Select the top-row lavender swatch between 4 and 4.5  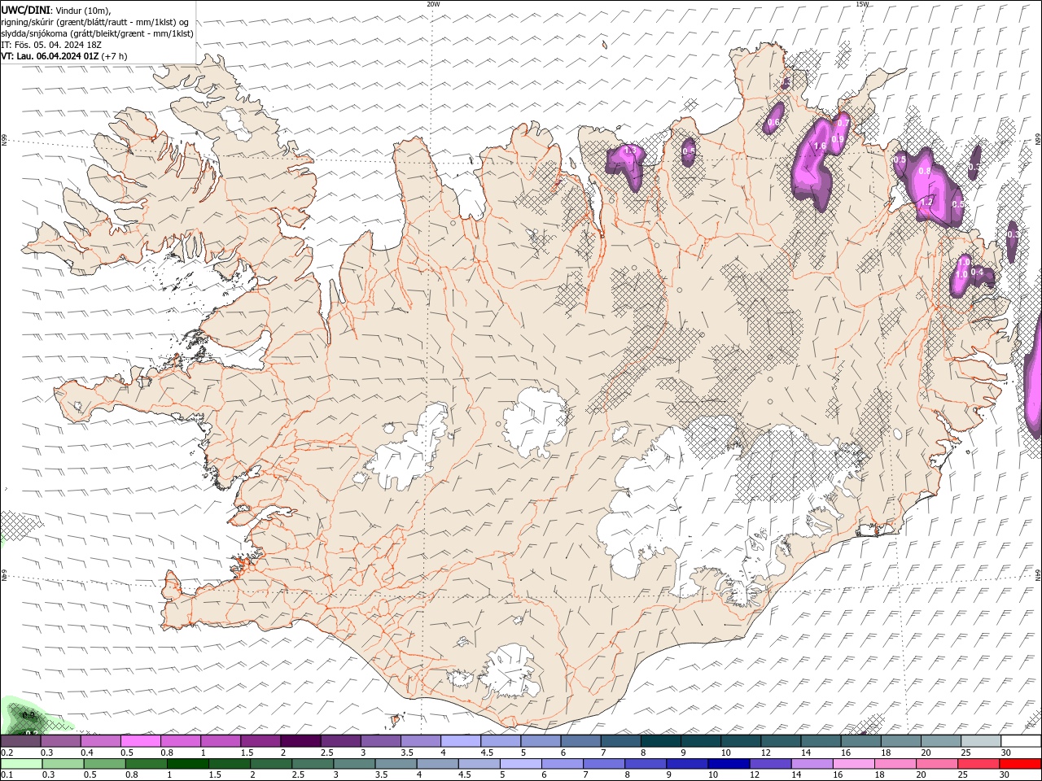pyautogui.click(x=460, y=741)
